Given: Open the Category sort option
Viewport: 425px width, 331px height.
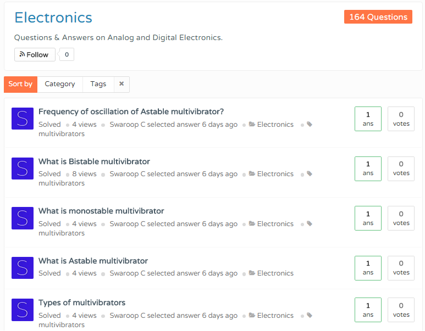Looking at the screenshot, I should pyautogui.click(x=60, y=84).
